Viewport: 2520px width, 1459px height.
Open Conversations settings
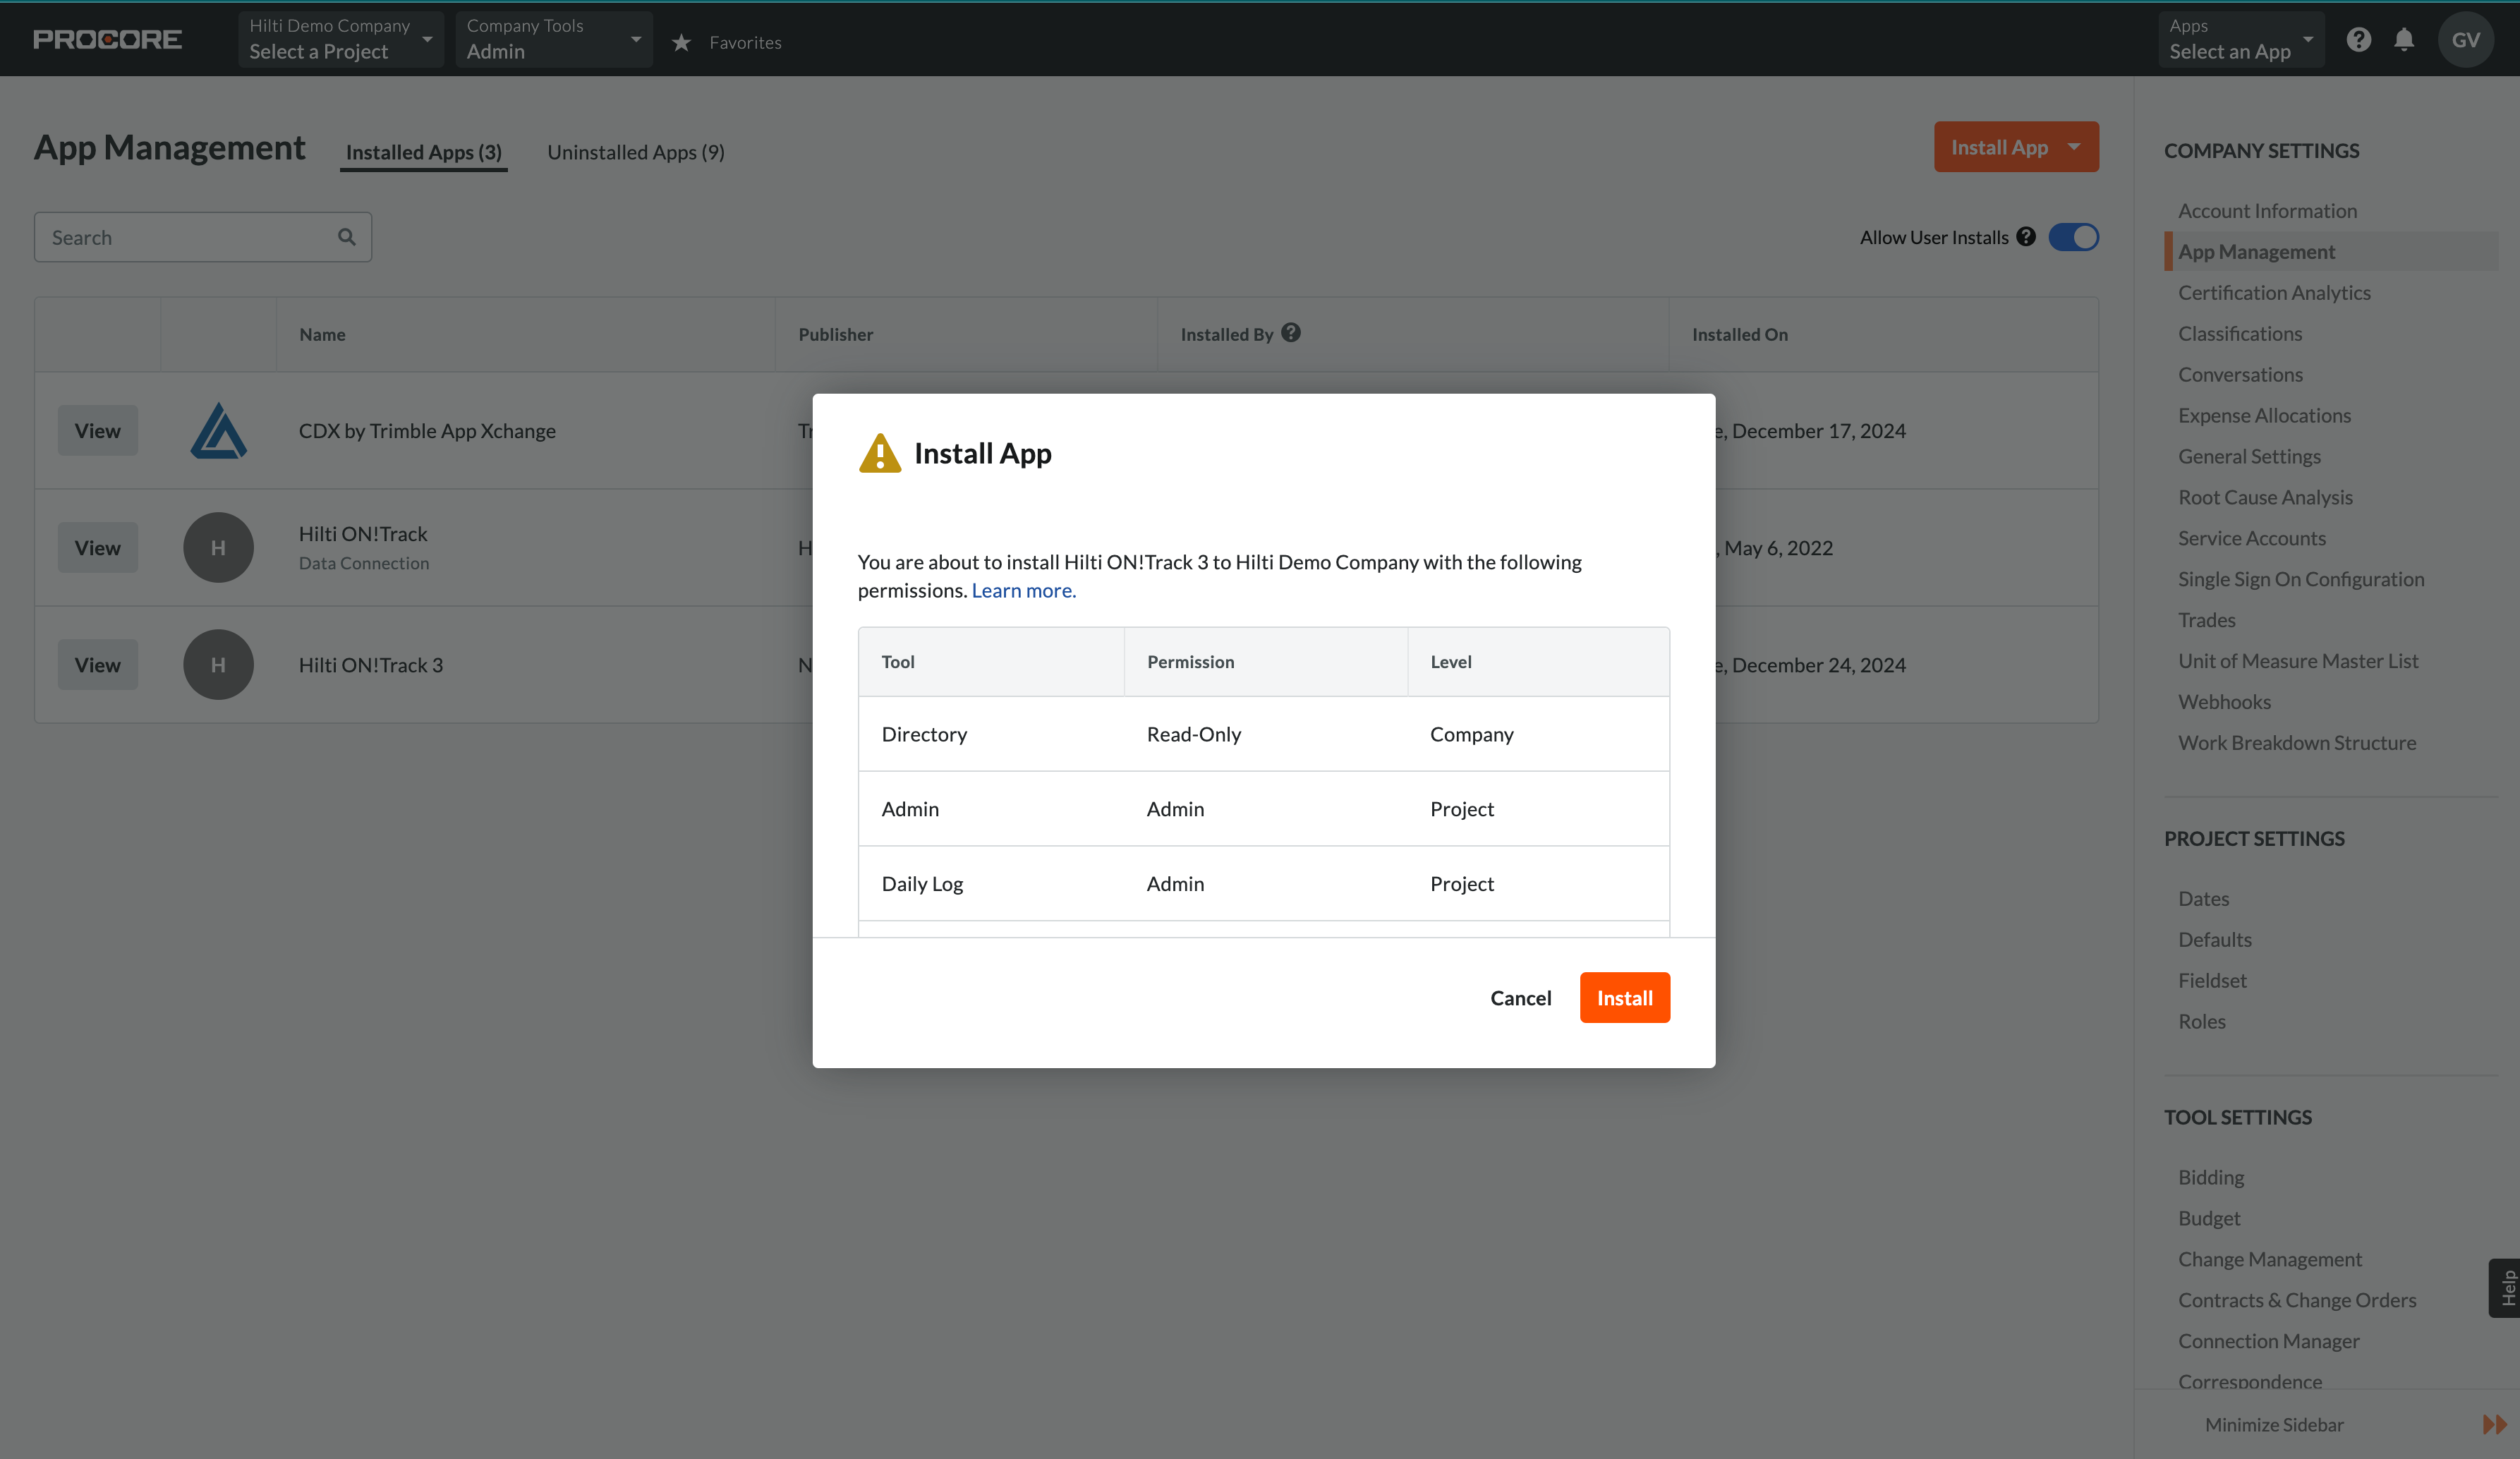[x=2240, y=375]
